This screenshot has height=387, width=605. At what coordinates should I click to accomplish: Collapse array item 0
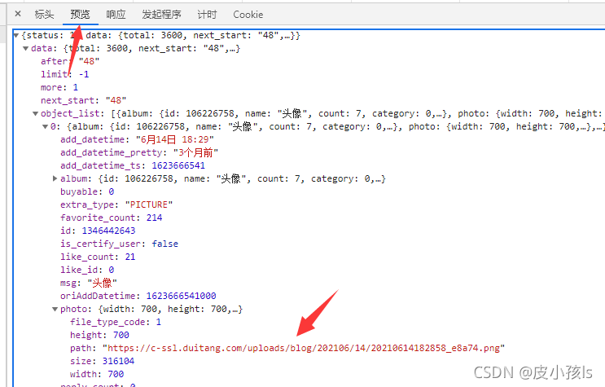[45, 126]
